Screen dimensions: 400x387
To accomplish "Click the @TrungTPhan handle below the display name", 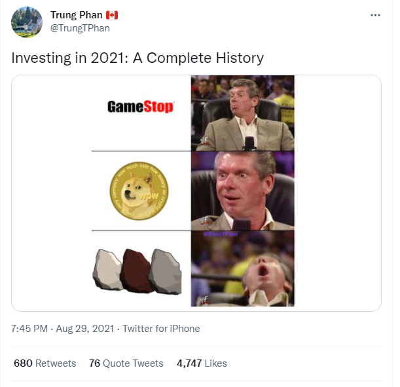I will (x=80, y=28).
